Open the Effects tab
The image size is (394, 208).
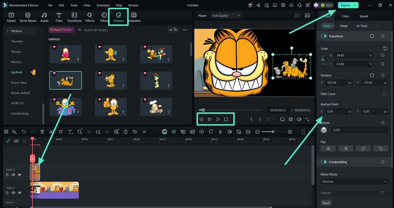pos(90,17)
